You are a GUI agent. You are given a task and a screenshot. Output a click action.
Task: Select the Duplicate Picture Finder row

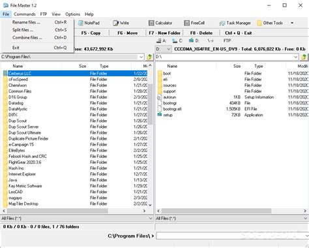[x=75, y=138]
